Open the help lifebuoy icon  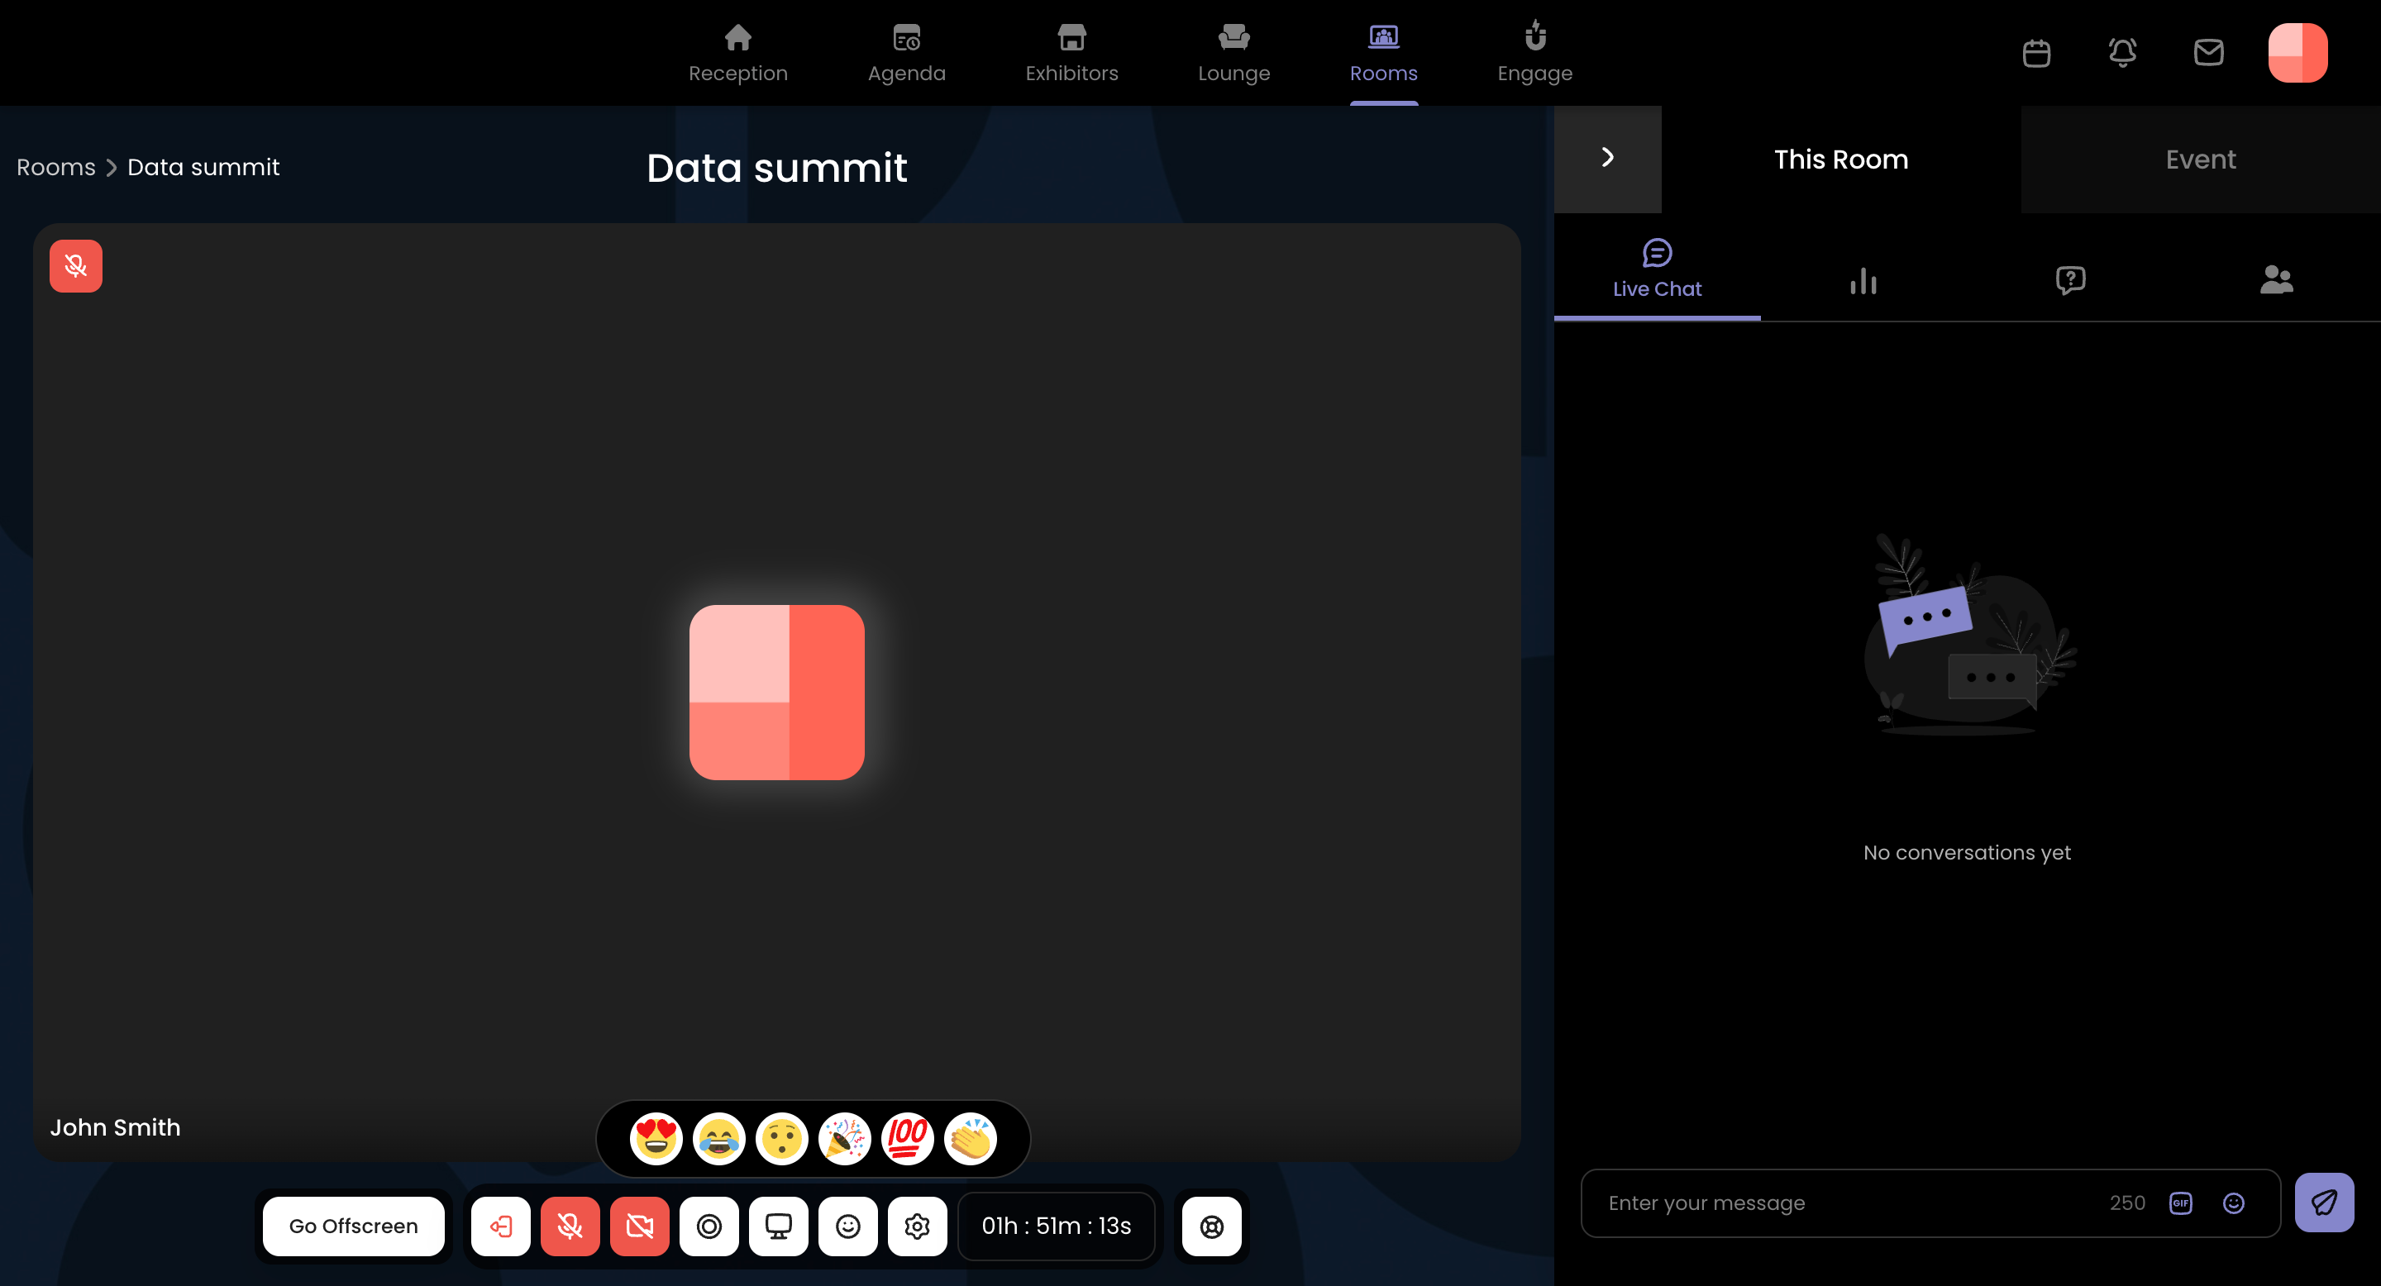(1212, 1226)
